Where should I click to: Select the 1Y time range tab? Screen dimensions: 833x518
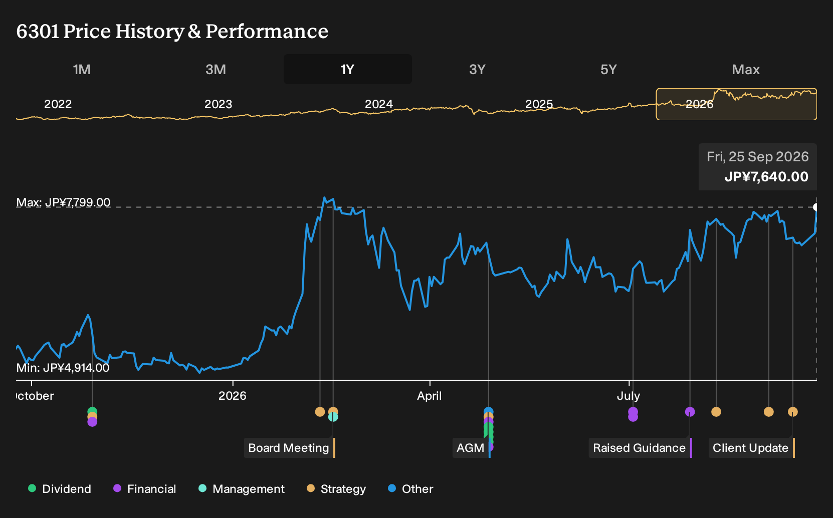348,69
